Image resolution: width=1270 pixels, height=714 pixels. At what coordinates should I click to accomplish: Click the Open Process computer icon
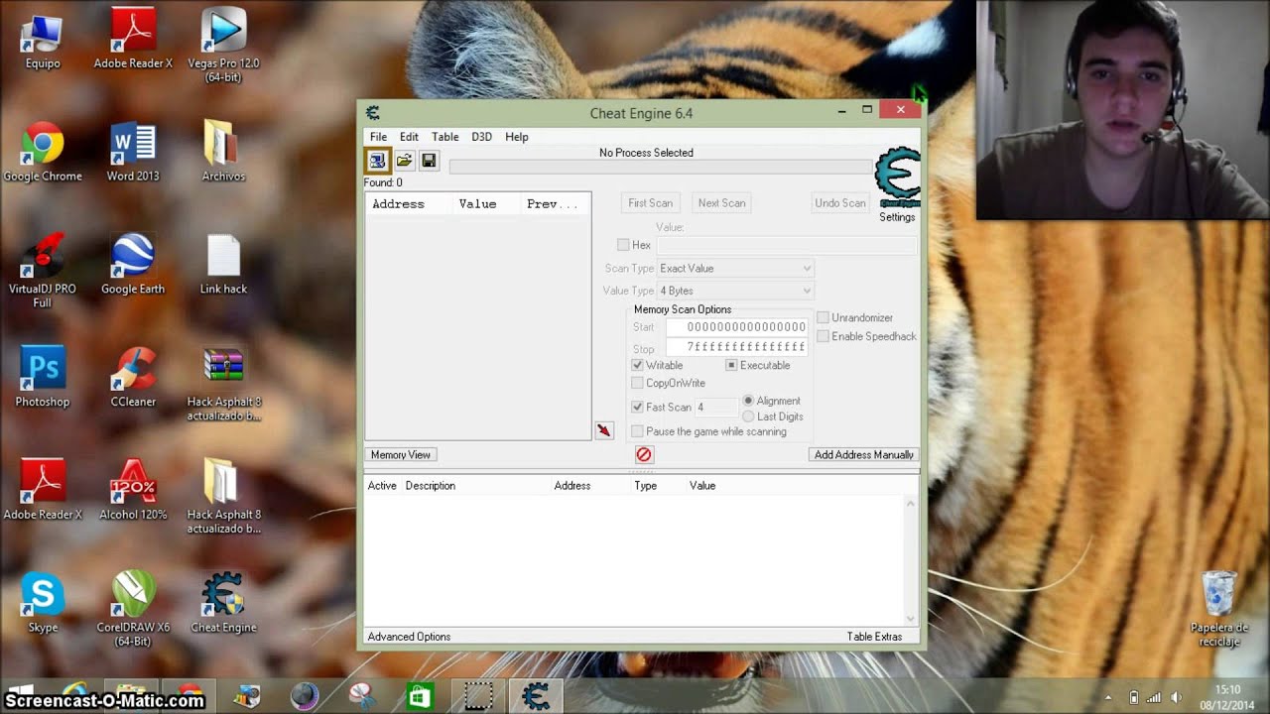377,160
